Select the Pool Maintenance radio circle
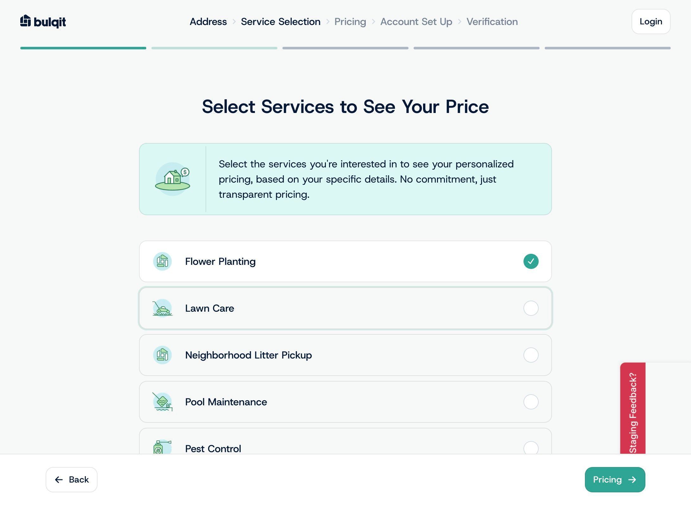This screenshot has width=691, height=505. click(531, 402)
